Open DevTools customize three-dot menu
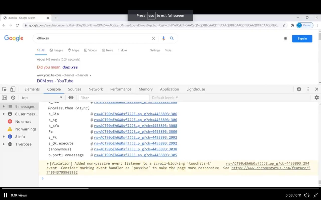Viewport: 321px width, 200px height. pyautogui.click(x=308, y=89)
